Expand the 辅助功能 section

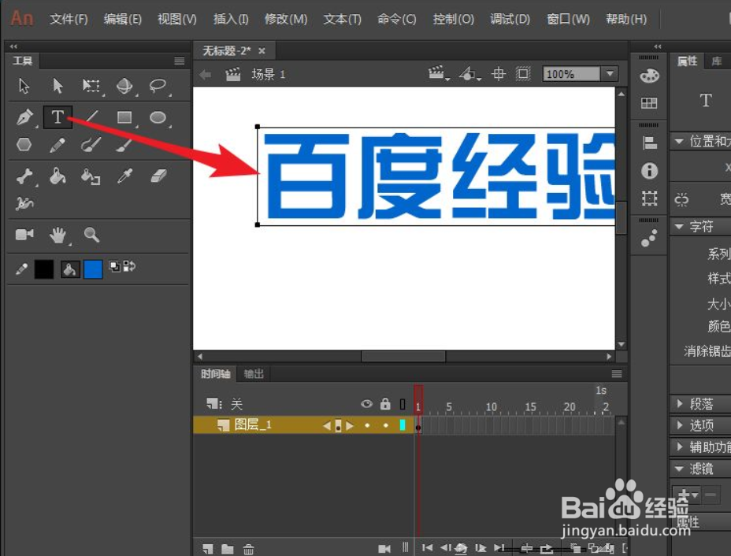680,447
